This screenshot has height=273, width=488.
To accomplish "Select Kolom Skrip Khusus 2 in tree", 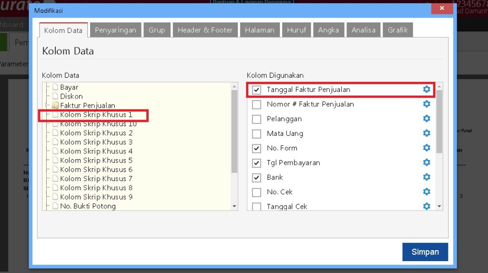I will click(x=96, y=133).
